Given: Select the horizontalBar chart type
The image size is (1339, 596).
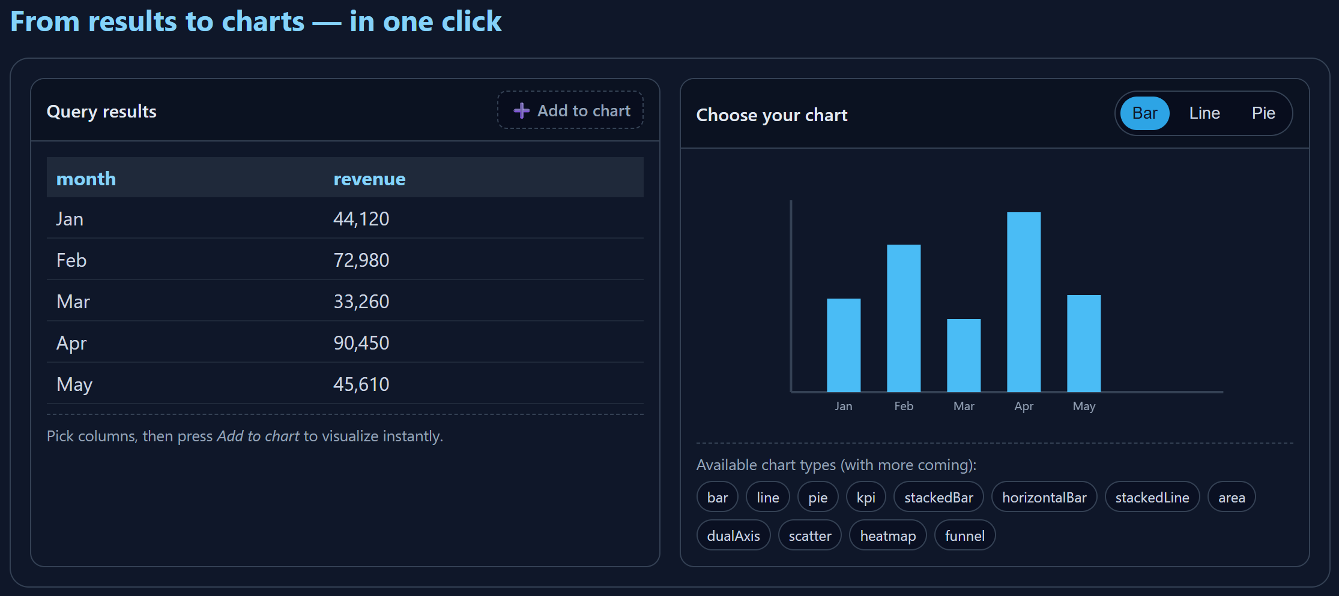Looking at the screenshot, I should click(x=1044, y=496).
